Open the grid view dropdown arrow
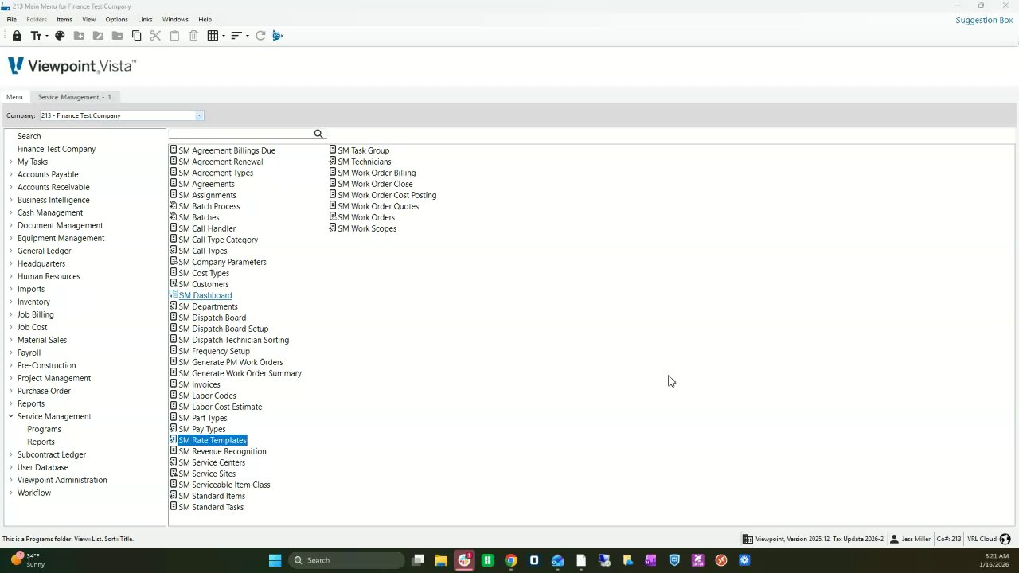The image size is (1019, 573). [224, 36]
